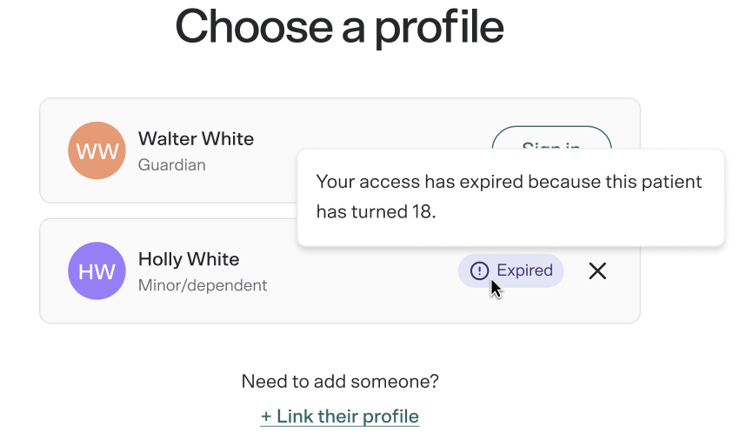
Task: Remove Holly White profile with X icon
Action: coord(597,270)
